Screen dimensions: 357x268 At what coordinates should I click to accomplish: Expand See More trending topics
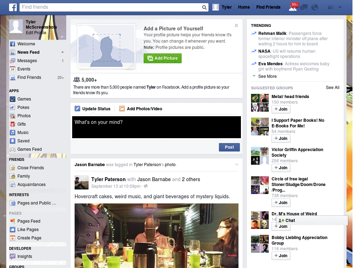[267, 76]
